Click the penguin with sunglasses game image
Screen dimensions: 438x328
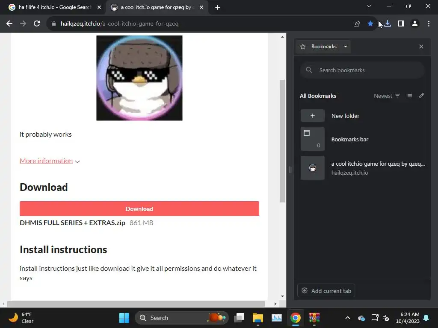139,78
